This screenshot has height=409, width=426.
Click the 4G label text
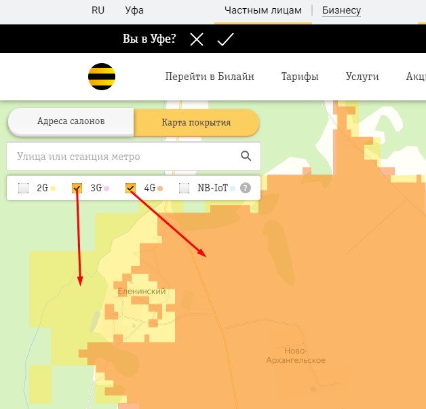tap(150, 188)
